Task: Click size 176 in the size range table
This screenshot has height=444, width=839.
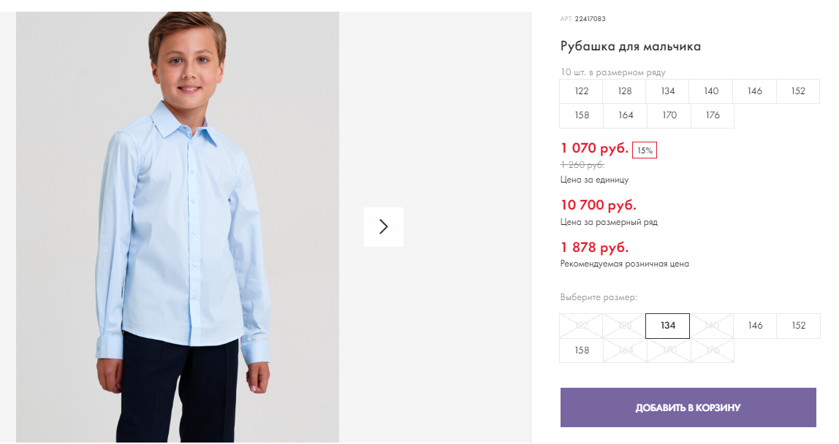Action: point(712,115)
